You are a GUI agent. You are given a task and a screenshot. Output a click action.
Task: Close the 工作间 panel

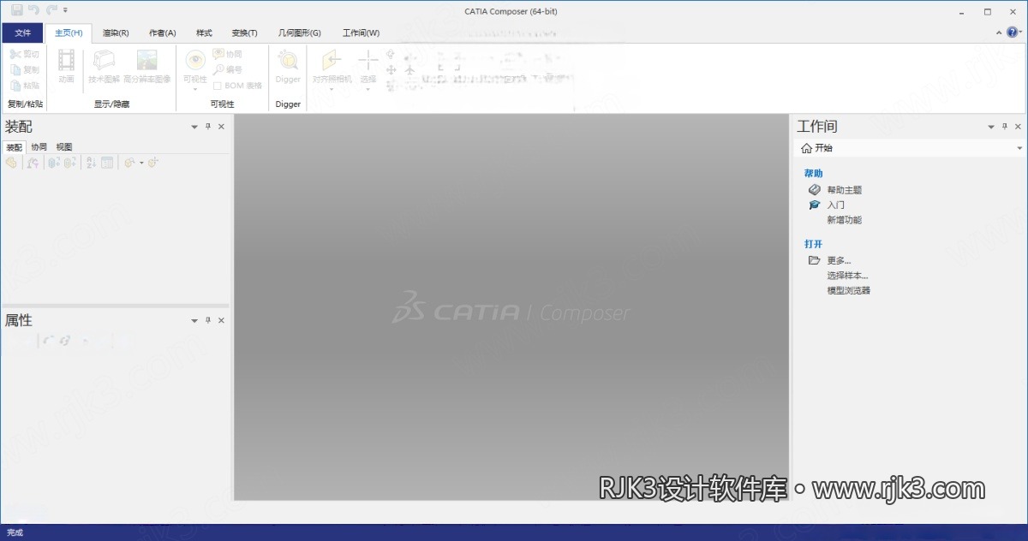(1019, 127)
